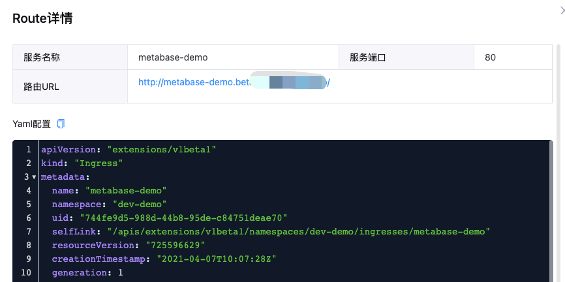565x282 pixels.
Task: Click the service port value 80
Action: [490, 57]
